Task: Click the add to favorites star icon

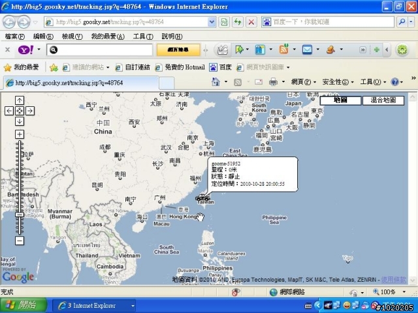Action: (54, 68)
